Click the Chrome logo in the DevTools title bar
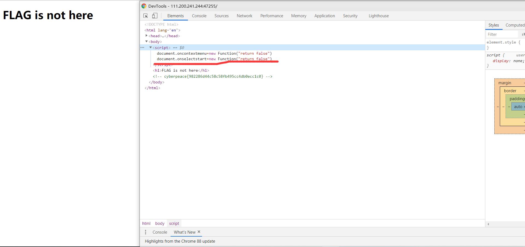 (x=144, y=6)
